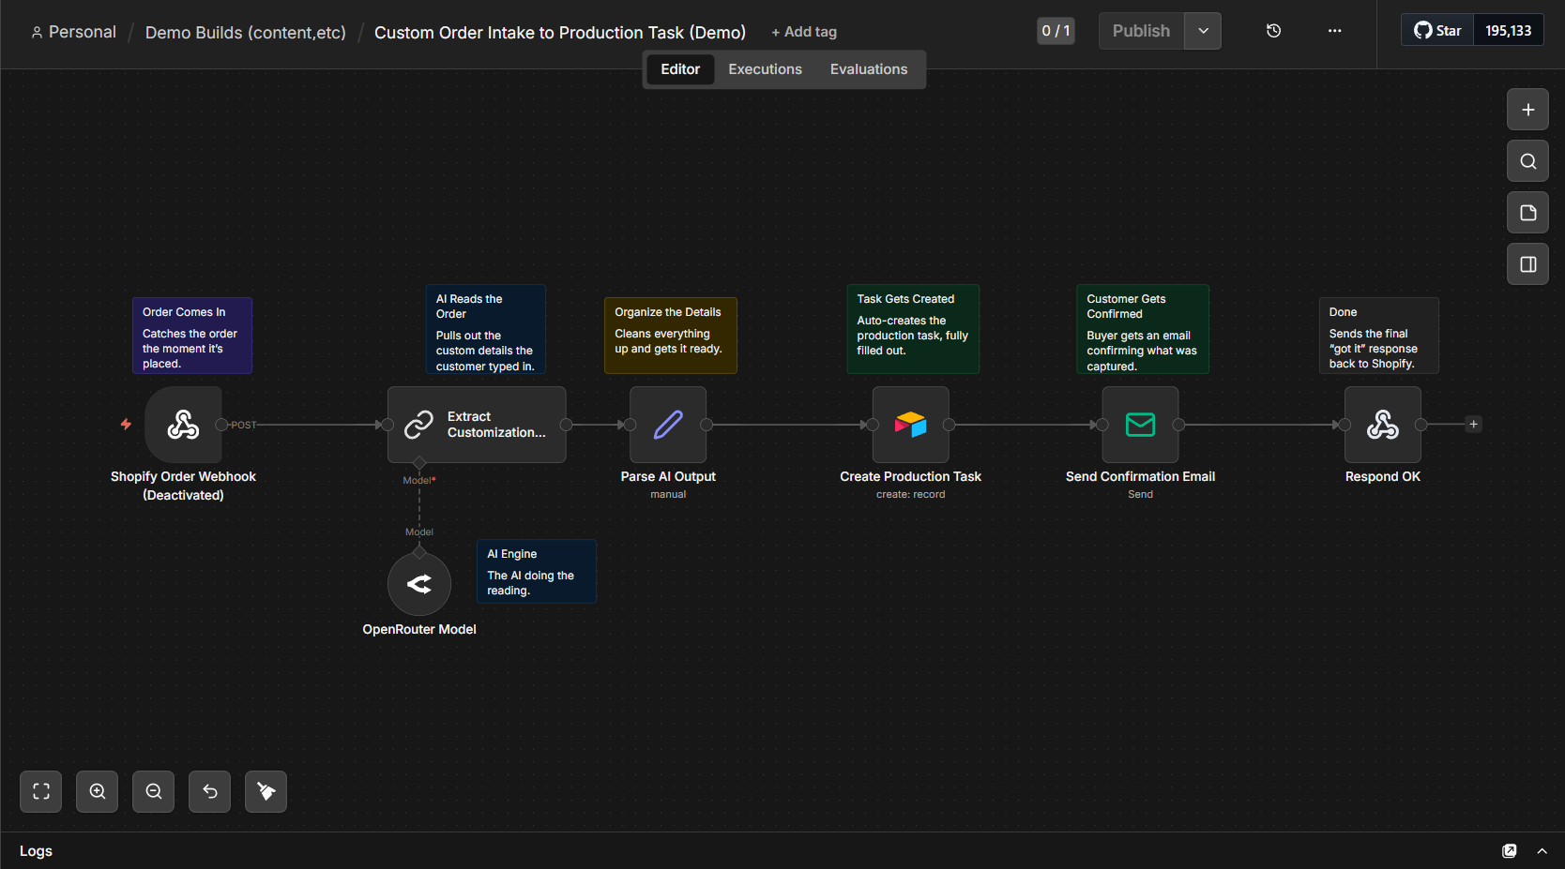This screenshot has width=1565, height=869.
Task: Switch to the Evaluations tab
Action: pyautogui.click(x=869, y=69)
